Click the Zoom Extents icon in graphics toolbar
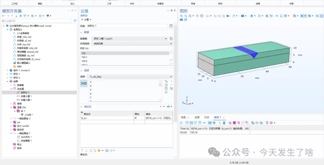 202,16
